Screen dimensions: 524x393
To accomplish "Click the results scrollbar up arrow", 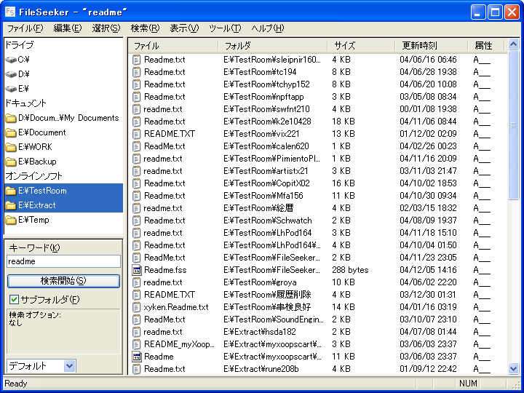I will point(513,44).
